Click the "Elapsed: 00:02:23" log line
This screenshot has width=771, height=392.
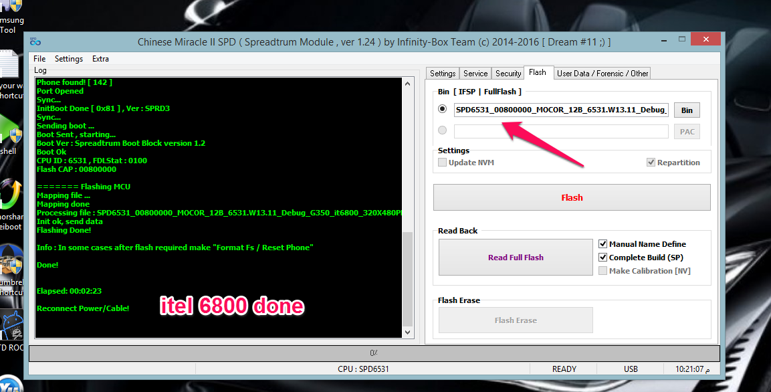pyautogui.click(x=70, y=291)
